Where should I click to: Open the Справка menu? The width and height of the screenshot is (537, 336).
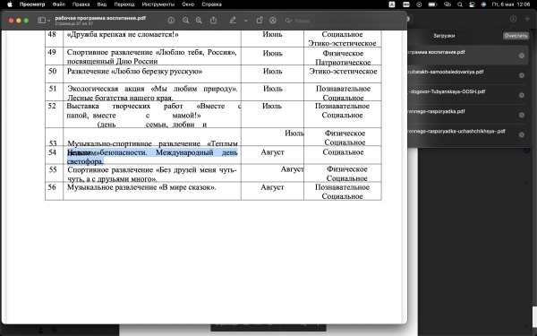pos(211,4)
